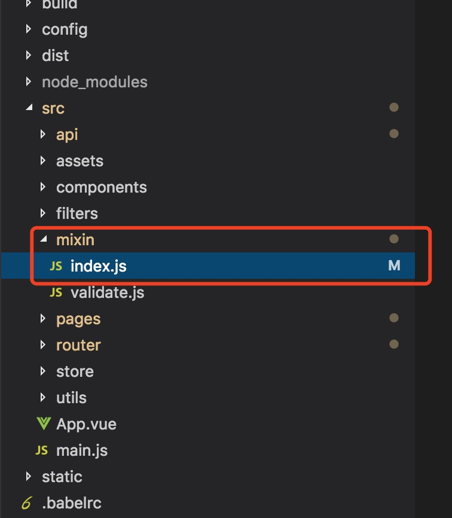Click the modified M badge on index.js

[x=393, y=266]
